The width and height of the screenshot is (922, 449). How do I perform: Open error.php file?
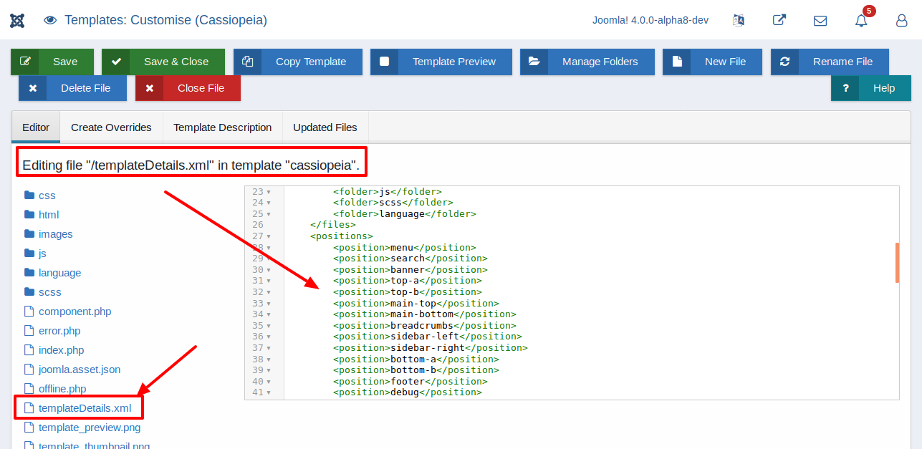click(x=59, y=331)
